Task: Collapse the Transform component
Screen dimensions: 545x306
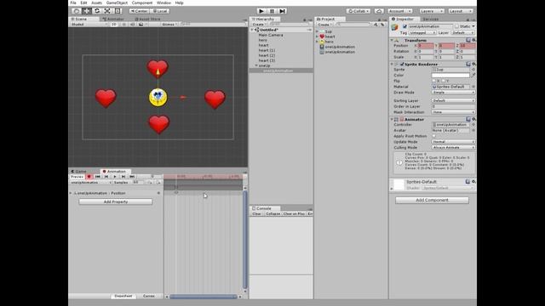Action: pyautogui.click(x=392, y=40)
